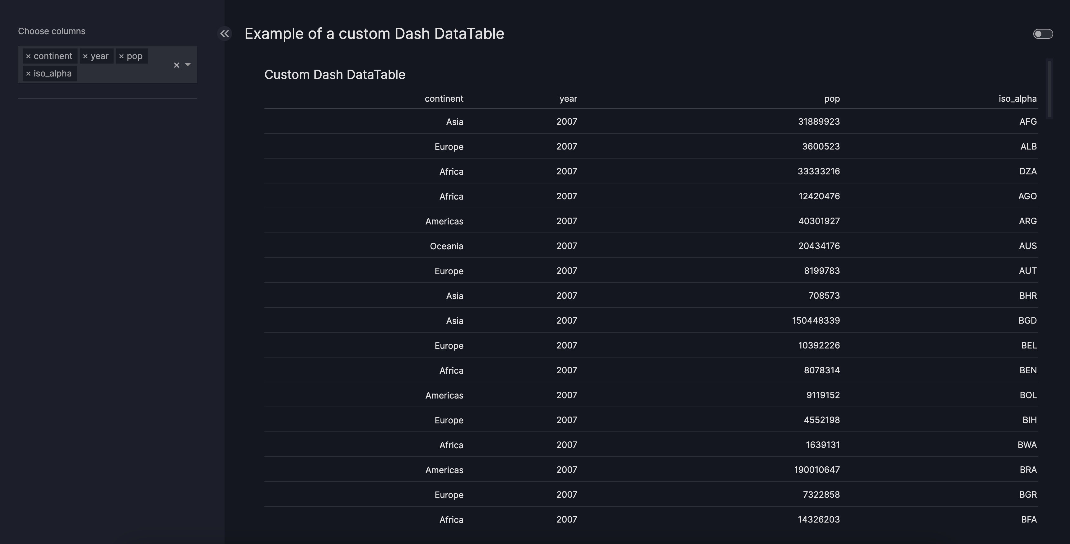Image resolution: width=1070 pixels, height=544 pixels.
Task: Remove the year column tag
Action: pyautogui.click(x=85, y=56)
